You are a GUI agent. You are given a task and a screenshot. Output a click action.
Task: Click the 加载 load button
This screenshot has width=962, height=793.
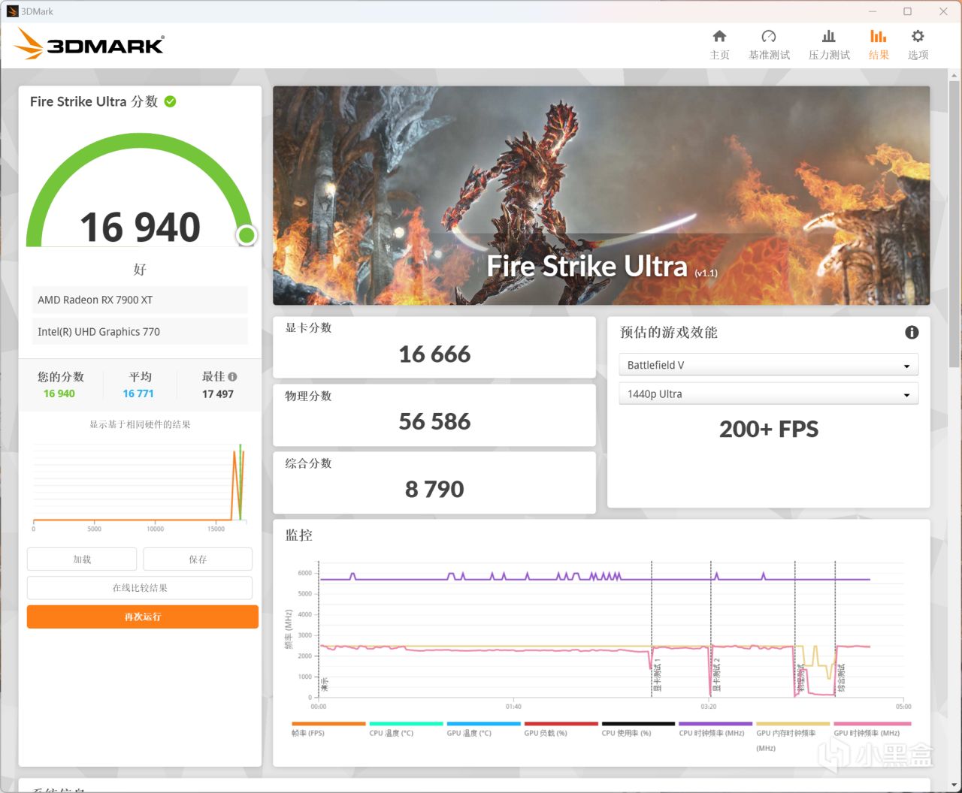click(82, 559)
